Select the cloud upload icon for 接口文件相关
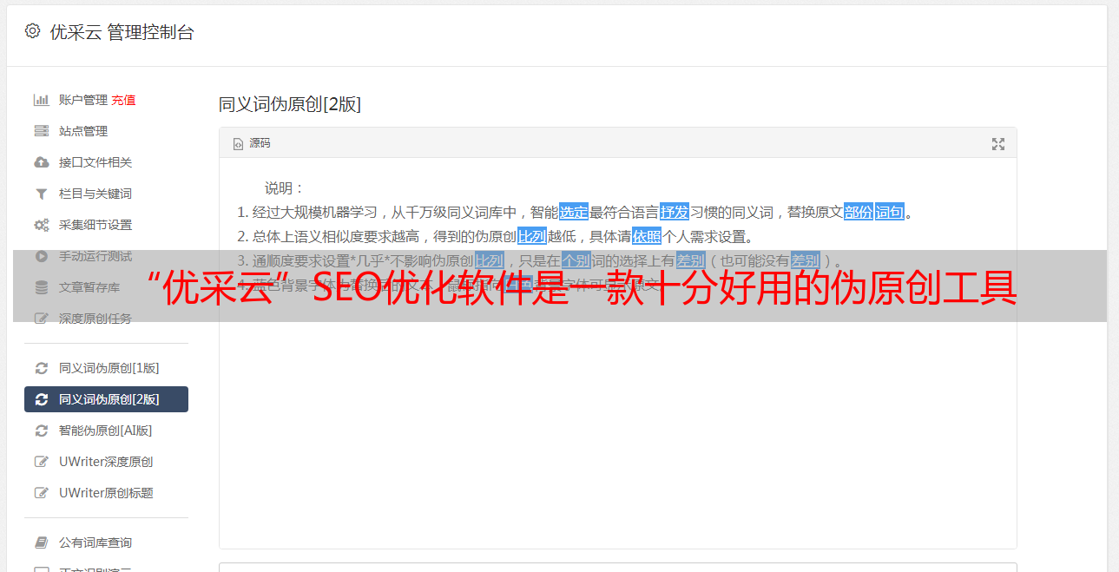This screenshot has width=1119, height=572. point(41,162)
